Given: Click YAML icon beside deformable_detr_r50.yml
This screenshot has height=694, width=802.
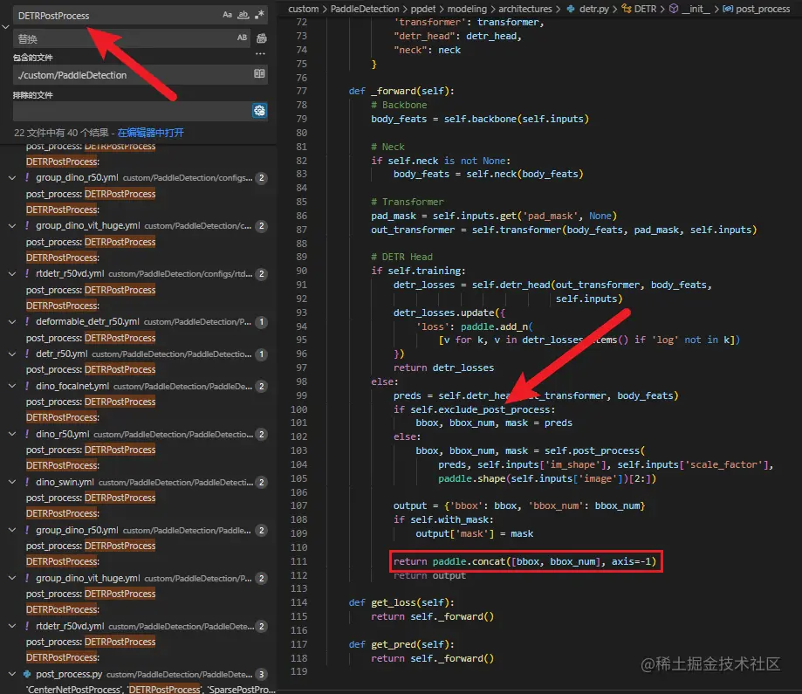Looking at the screenshot, I should pyautogui.click(x=27, y=322).
